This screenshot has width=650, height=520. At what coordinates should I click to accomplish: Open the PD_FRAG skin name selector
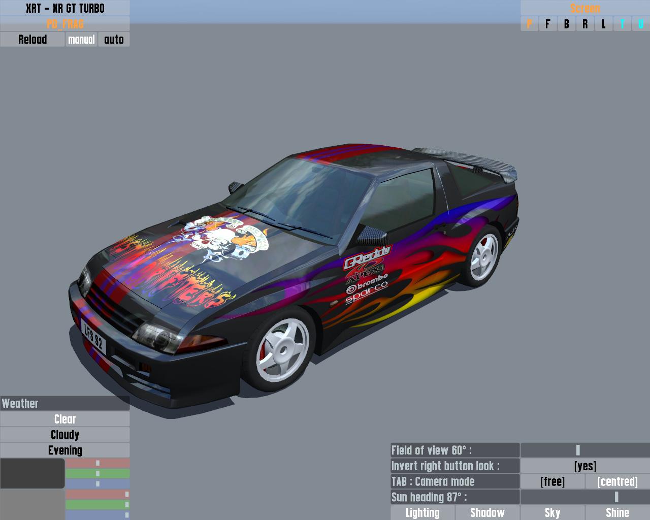[65, 24]
